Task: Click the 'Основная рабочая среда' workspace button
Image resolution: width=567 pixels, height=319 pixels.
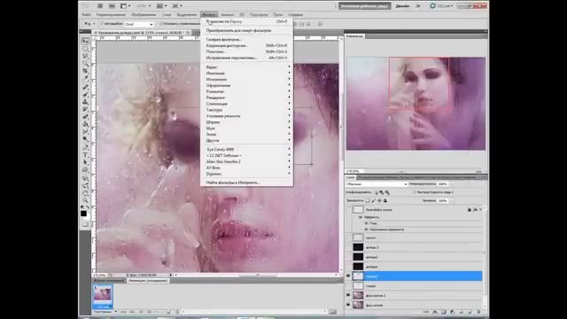Action: pyautogui.click(x=364, y=6)
